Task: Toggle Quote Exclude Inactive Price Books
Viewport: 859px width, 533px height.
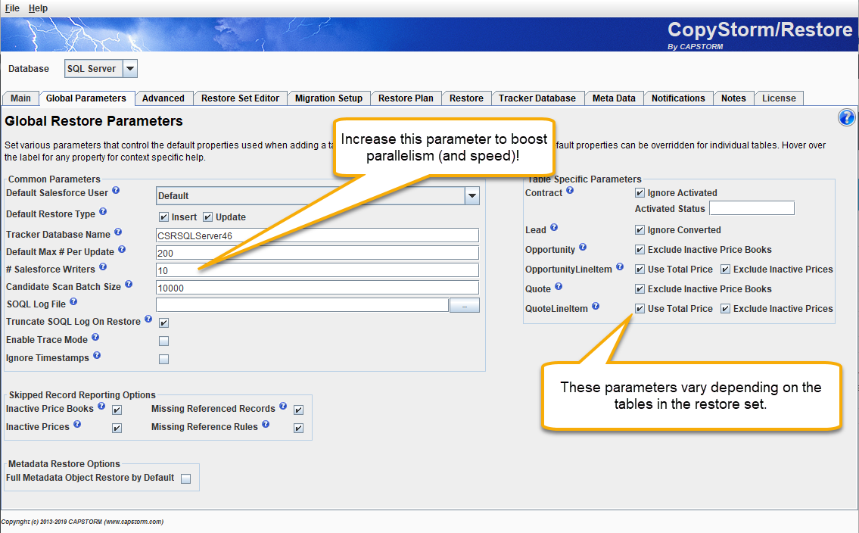Action: coord(640,288)
